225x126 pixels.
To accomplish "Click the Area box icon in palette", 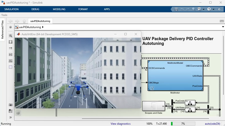I will [10, 67].
